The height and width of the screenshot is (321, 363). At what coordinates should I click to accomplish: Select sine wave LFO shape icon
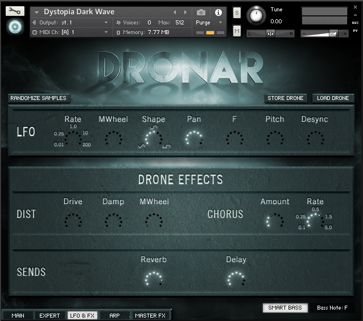coord(154,127)
